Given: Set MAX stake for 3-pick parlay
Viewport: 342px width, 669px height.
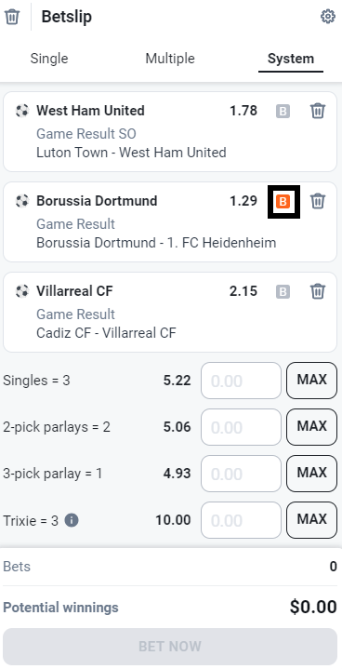Looking at the screenshot, I should (x=311, y=474).
